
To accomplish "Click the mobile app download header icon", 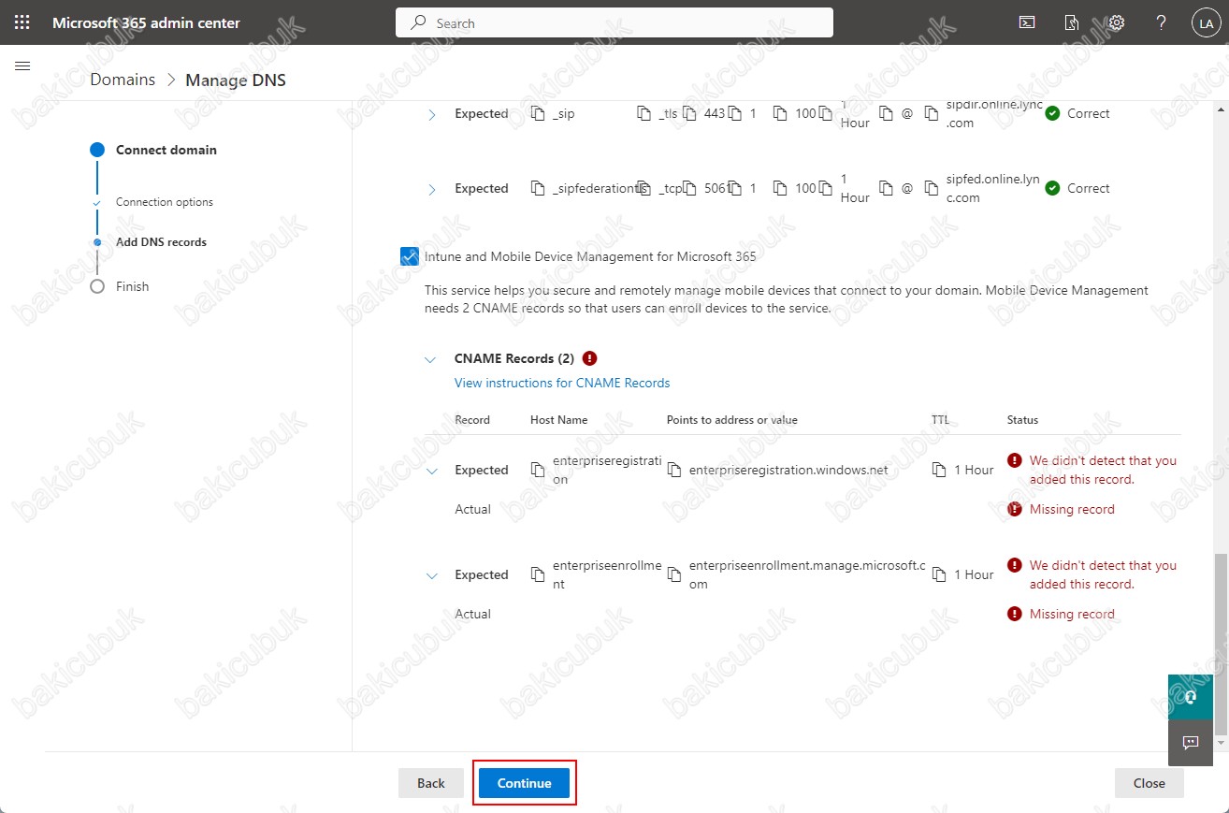I will [x=1072, y=22].
